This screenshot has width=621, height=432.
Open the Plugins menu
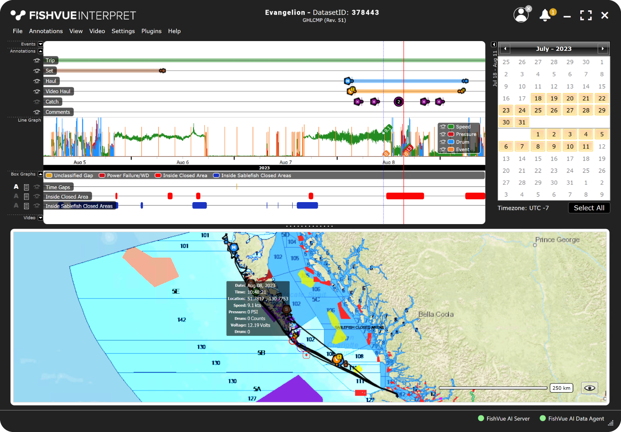pos(151,31)
